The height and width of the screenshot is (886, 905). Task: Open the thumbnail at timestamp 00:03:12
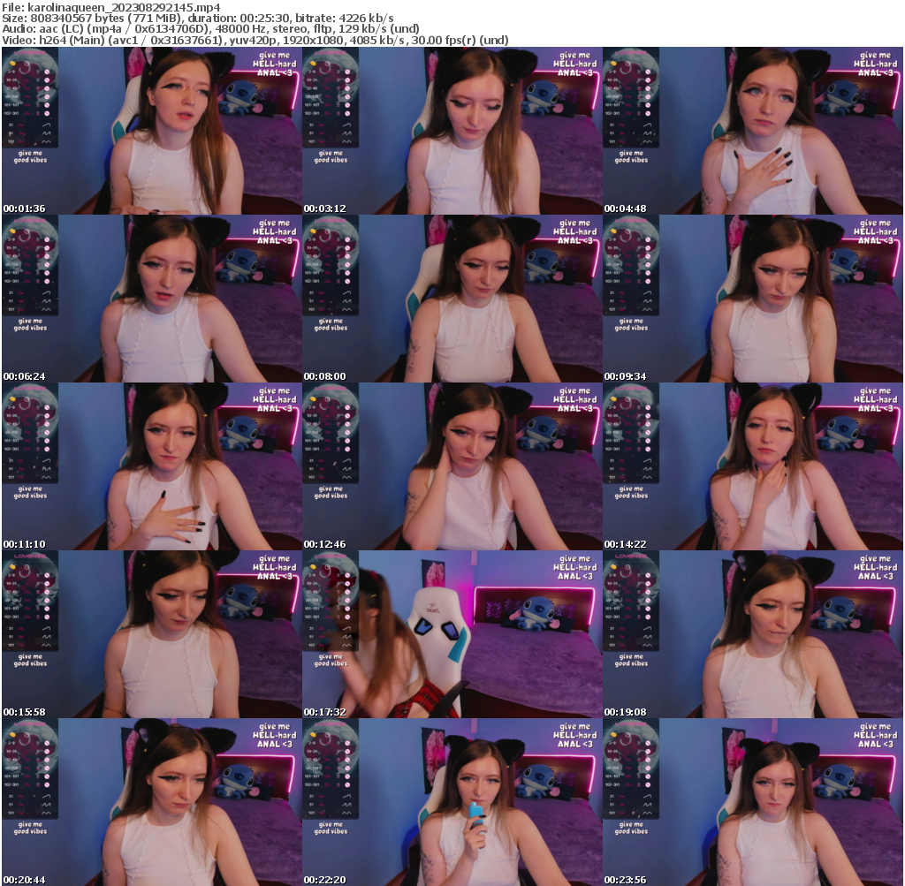[x=452, y=131]
